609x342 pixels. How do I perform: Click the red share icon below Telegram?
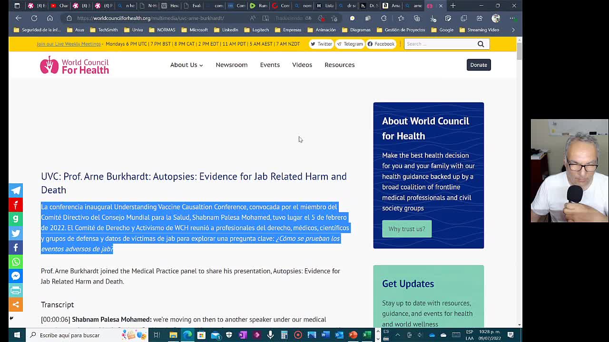[x=16, y=205]
